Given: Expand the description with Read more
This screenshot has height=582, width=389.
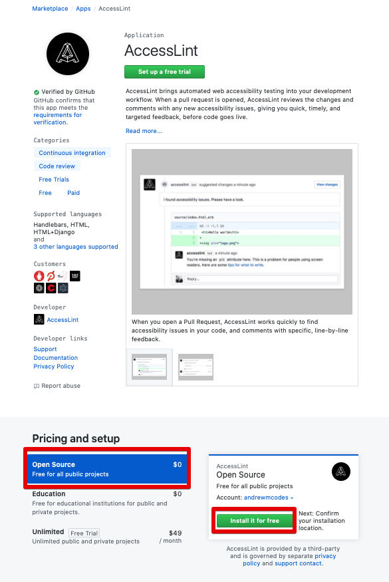Looking at the screenshot, I should 144,130.
